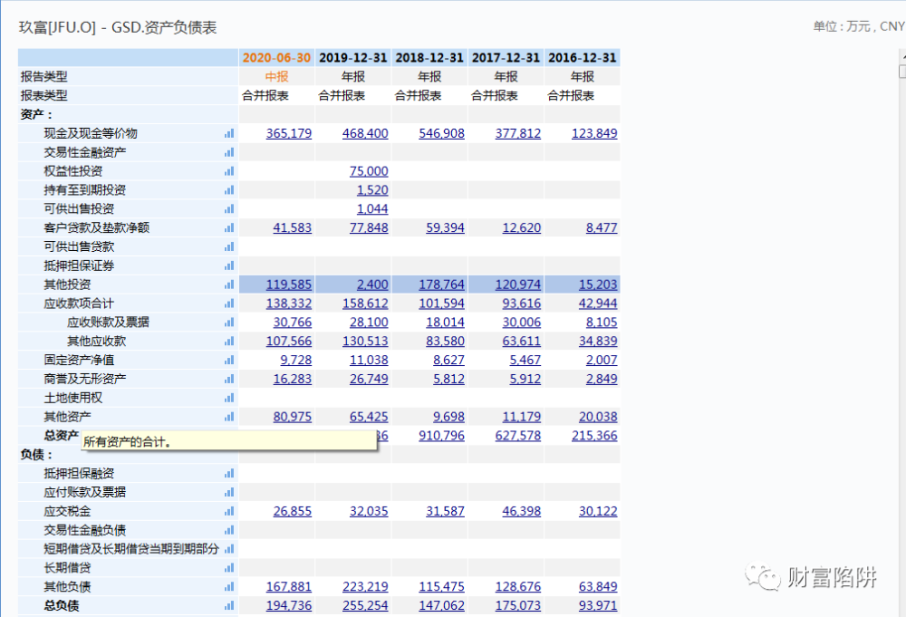Open chart icon for 可供出售投资 row
The height and width of the screenshot is (617, 906).
coord(229,209)
